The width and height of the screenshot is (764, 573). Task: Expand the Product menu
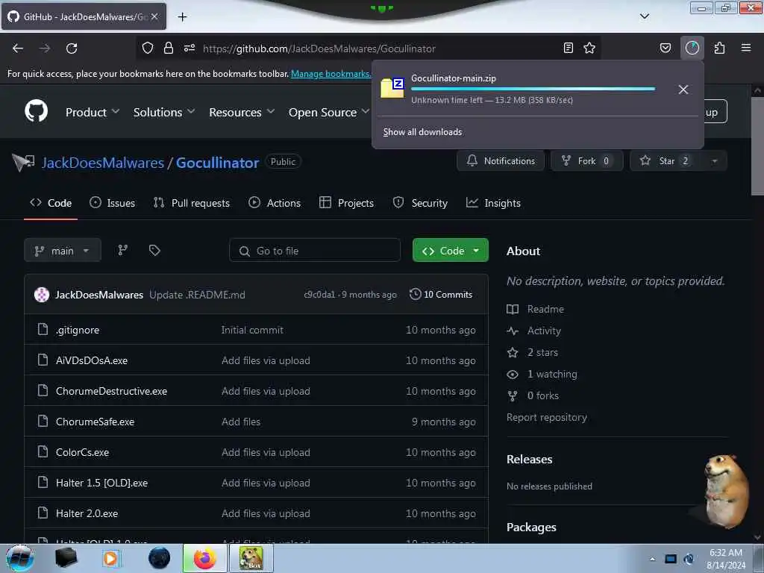tap(93, 113)
